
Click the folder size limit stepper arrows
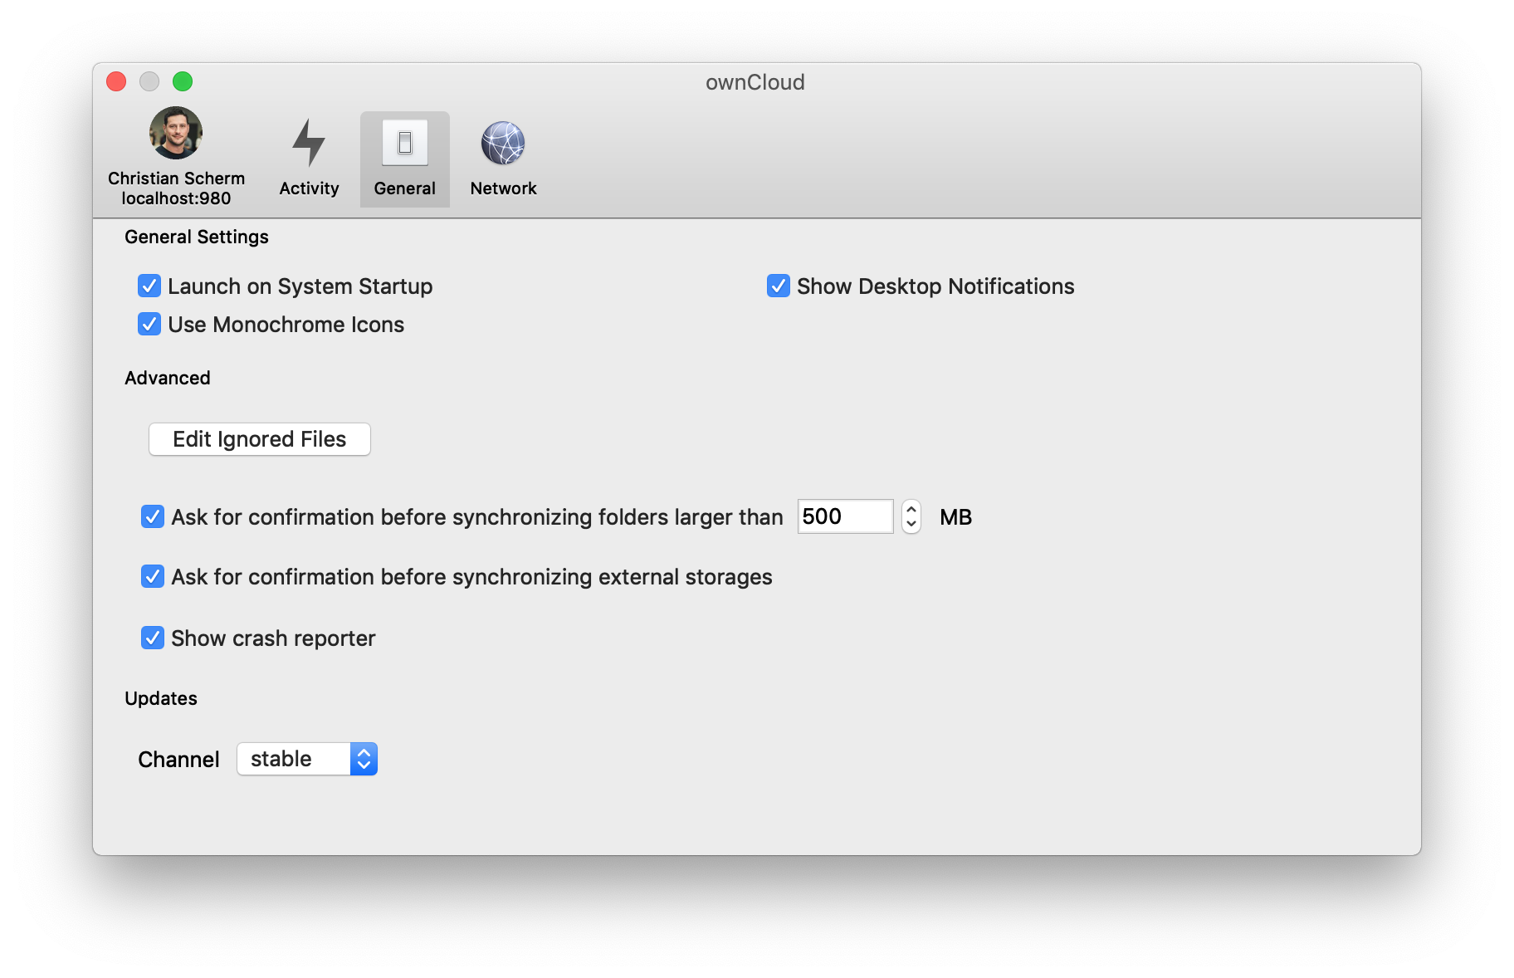pyautogui.click(x=911, y=516)
